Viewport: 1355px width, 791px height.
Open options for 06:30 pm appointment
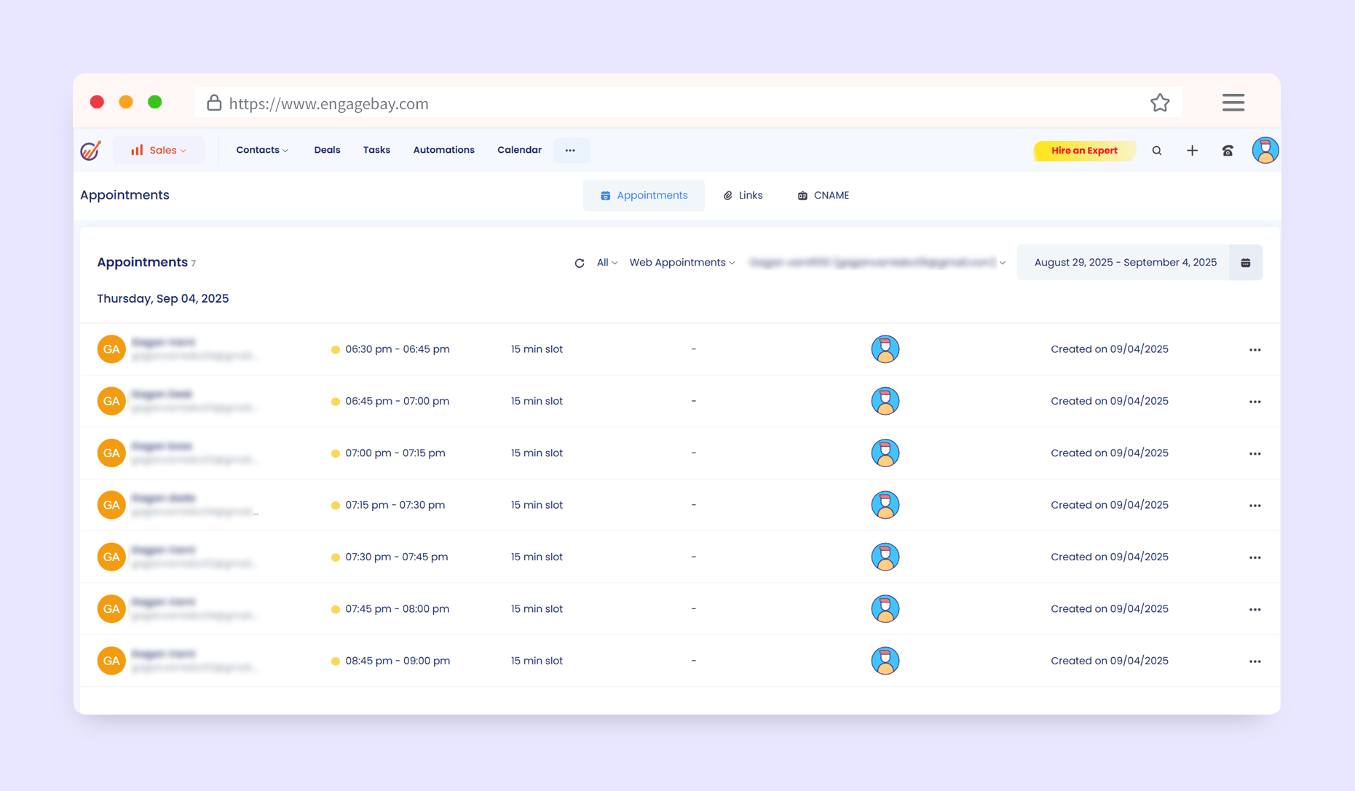1255,350
